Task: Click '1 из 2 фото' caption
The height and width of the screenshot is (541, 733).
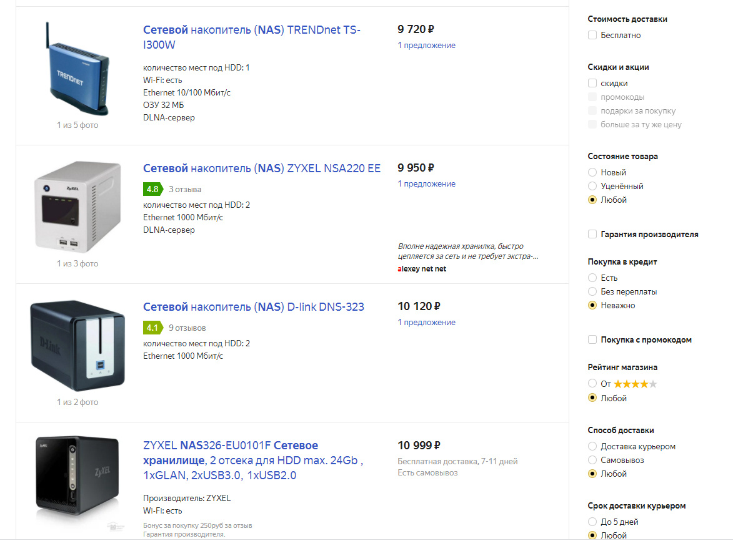Action: [x=77, y=402]
